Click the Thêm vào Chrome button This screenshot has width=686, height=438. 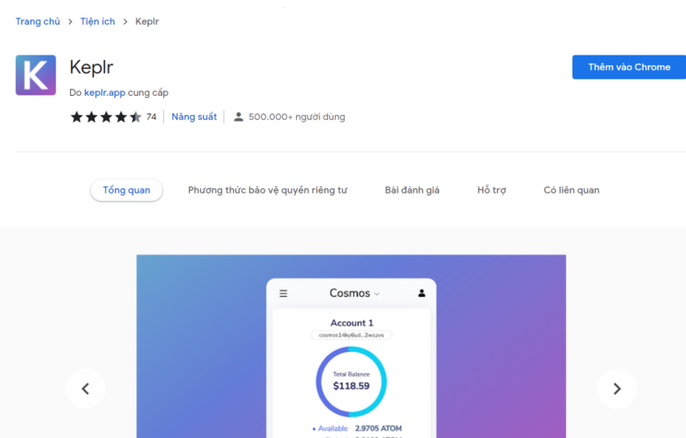(629, 67)
